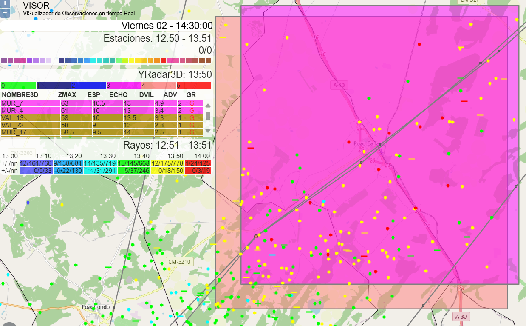Image resolution: width=526 pixels, height=326 pixels.
Task: Zoom out the map with the minus button
Action: tap(5, 12)
